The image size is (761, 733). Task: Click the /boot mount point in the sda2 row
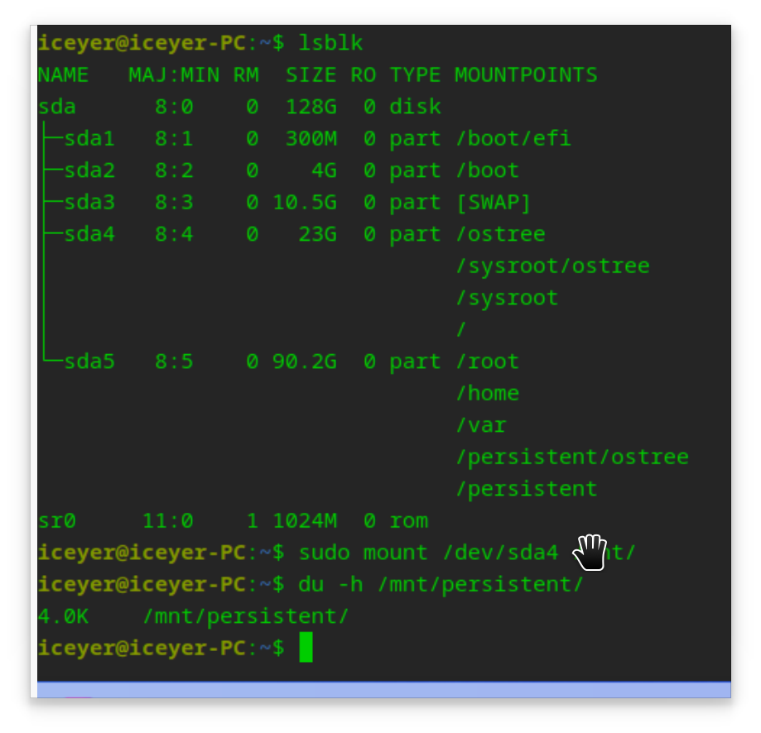487,170
